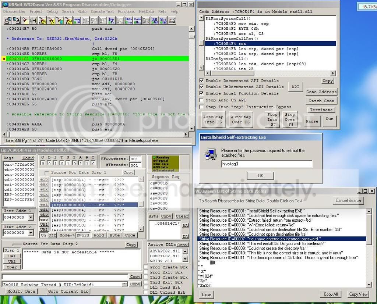The height and width of the screenshot is (304, 377).
Task: Open the Search menu
Action: 68,11
